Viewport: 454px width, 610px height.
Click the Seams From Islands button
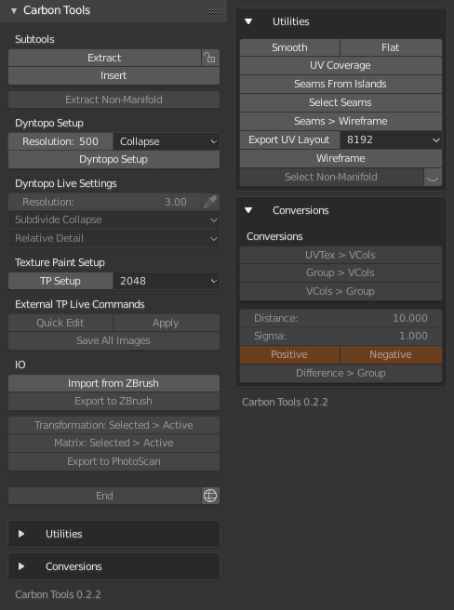[x=340, y=84]
